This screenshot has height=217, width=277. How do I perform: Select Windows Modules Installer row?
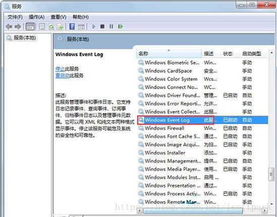pyautogui.click(x=203, y=177)
